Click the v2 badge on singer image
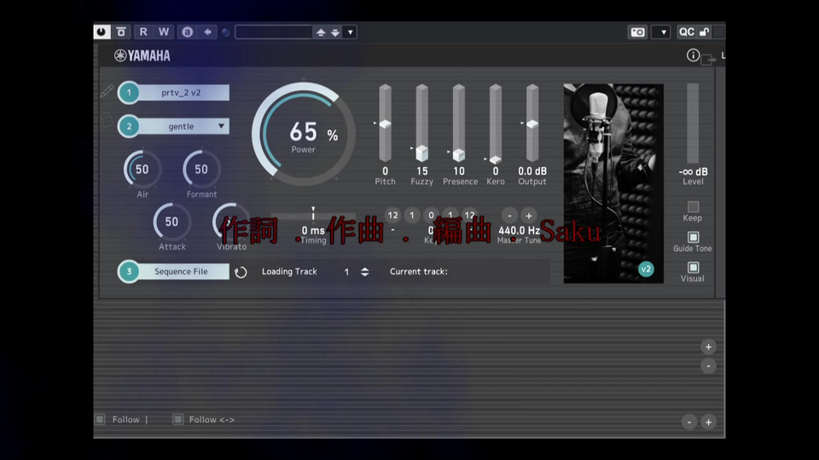Screen dimensions: 819x460 coord(646,269)
